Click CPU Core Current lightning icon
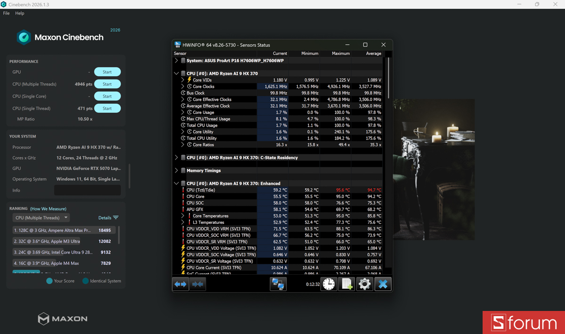Screen dimensions: 565x334 tap(183, 268)
